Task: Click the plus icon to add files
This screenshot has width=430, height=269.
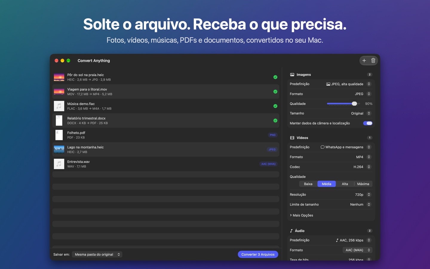Action: 364,61
